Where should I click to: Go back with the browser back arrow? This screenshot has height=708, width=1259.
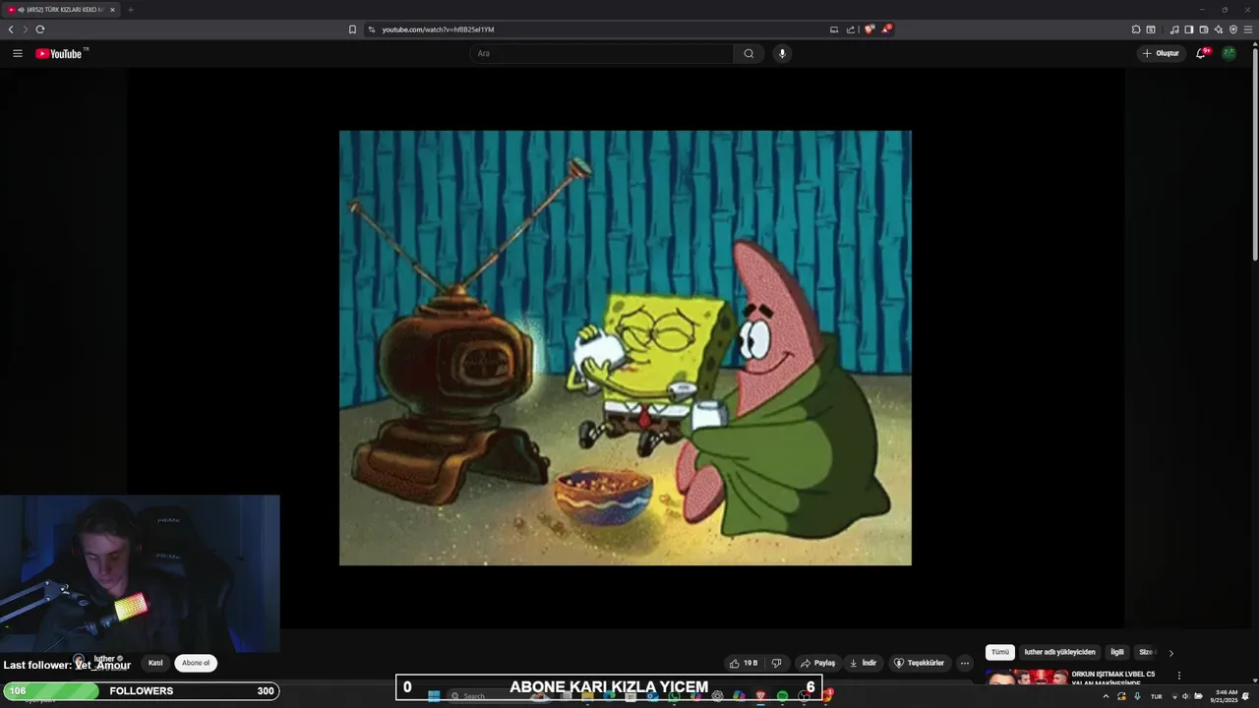pyautogui.click(x=11, y=29)
